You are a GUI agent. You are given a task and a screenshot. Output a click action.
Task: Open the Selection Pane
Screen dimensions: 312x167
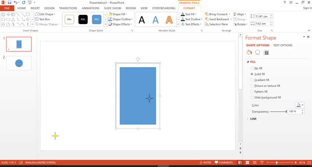pos(217,24)
